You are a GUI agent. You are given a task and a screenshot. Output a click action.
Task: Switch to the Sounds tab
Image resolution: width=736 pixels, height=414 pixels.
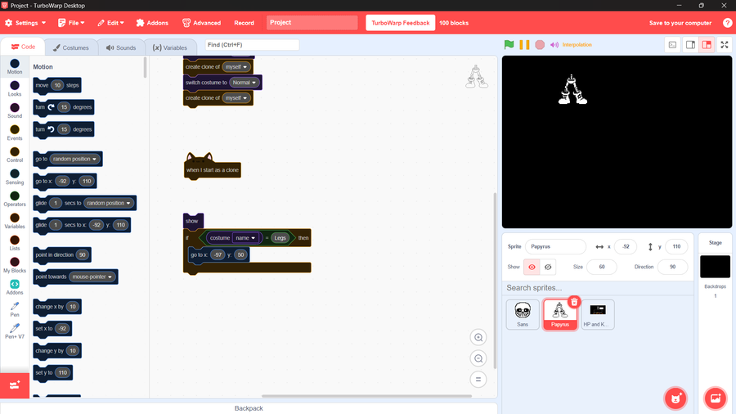click(121, 47)
